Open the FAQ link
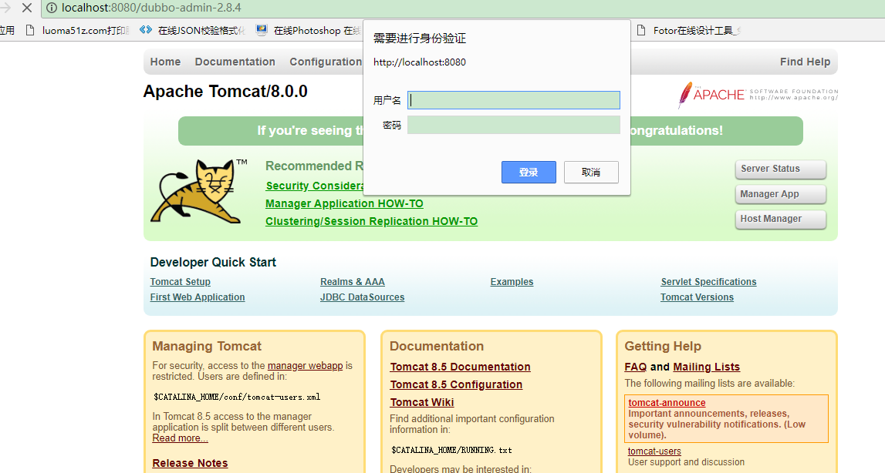 (x=636, y=367)
